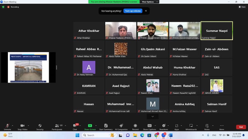
Task: Expand the video options arrow beside Stop Video
Action: [29, 126]
